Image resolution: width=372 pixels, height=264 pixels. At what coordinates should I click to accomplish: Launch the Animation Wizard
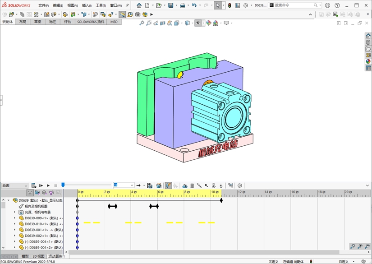(x=159, y=185)
